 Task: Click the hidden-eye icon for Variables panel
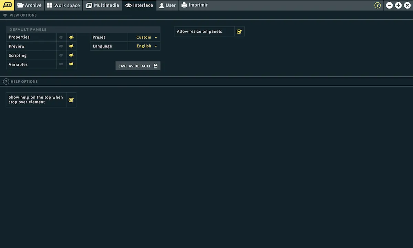[71, 64]
